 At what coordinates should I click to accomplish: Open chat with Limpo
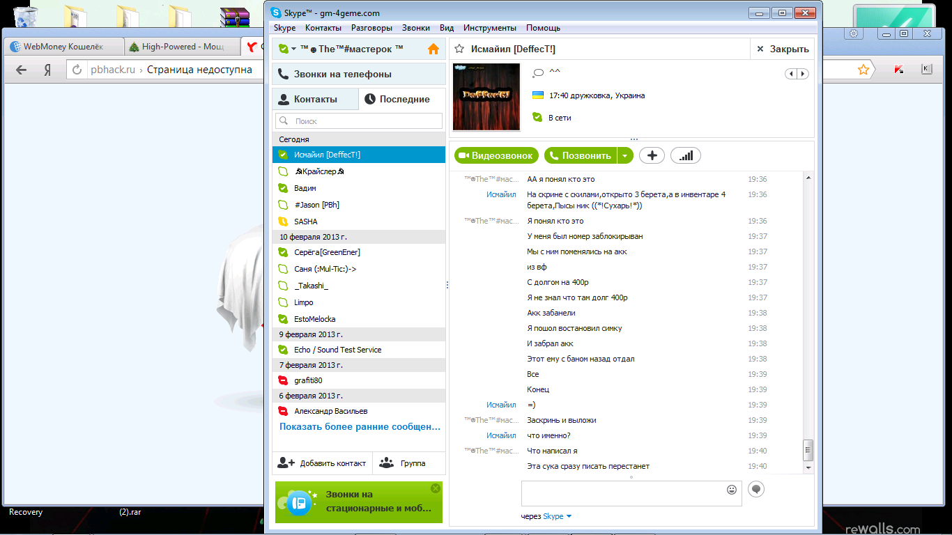click(x=359, y=302)
